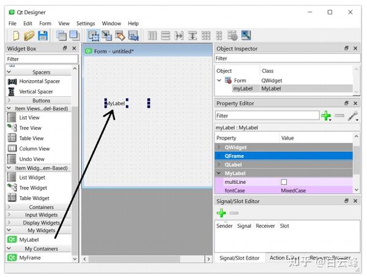This screenshot has height=277, width=367.
Task: Click the New Form toolbar icon
Action: 16,36
